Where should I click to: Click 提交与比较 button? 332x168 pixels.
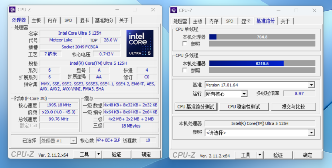294,106
